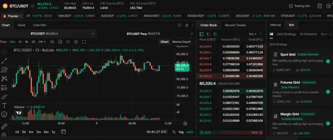Click the buy/sell ratio bar
The height and width of the screenshot is (140, 333).
[231, 133]
